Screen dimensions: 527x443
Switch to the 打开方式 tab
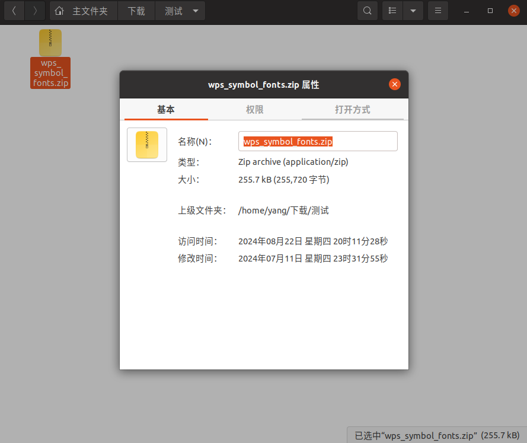click(x=353, y=110)
